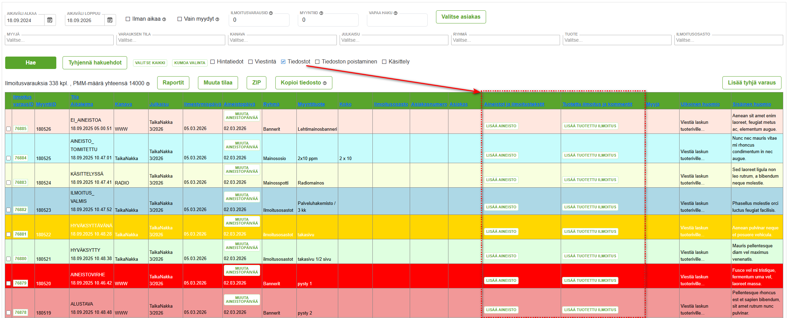Open the end date calendar picker
The image size is (787, 318).
(110, 20)
